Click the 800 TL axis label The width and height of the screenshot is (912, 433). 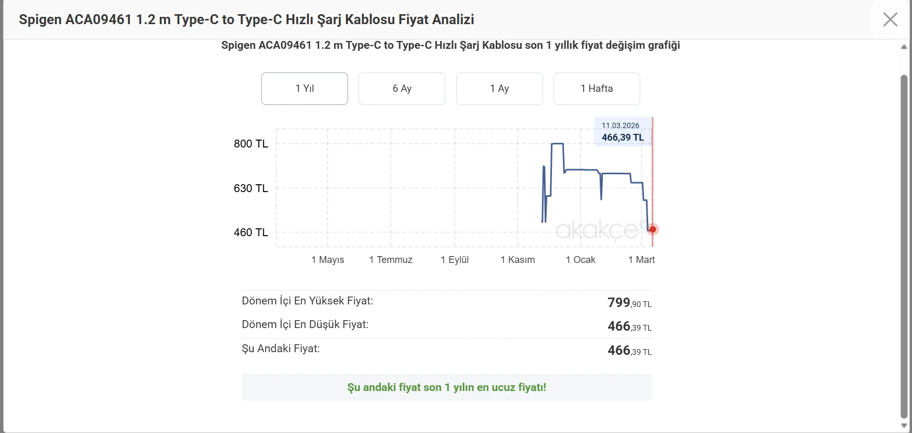click(251, 144)
